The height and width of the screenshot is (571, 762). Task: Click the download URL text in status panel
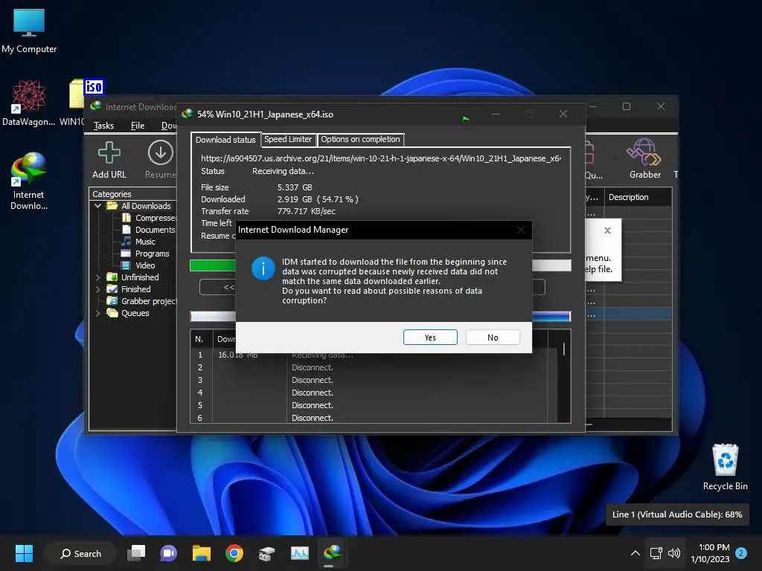[381, 158]
